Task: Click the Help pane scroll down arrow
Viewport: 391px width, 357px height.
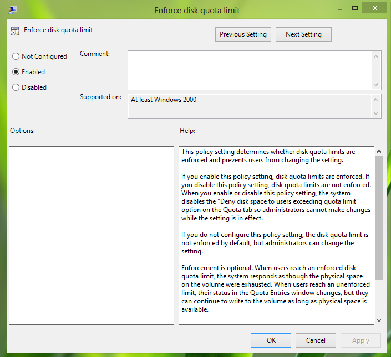Action: 379,320
